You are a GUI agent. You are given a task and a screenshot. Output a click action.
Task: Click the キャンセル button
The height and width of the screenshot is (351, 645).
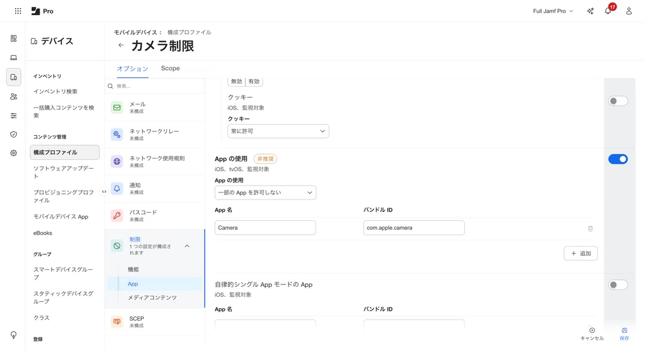coord(592,334)
